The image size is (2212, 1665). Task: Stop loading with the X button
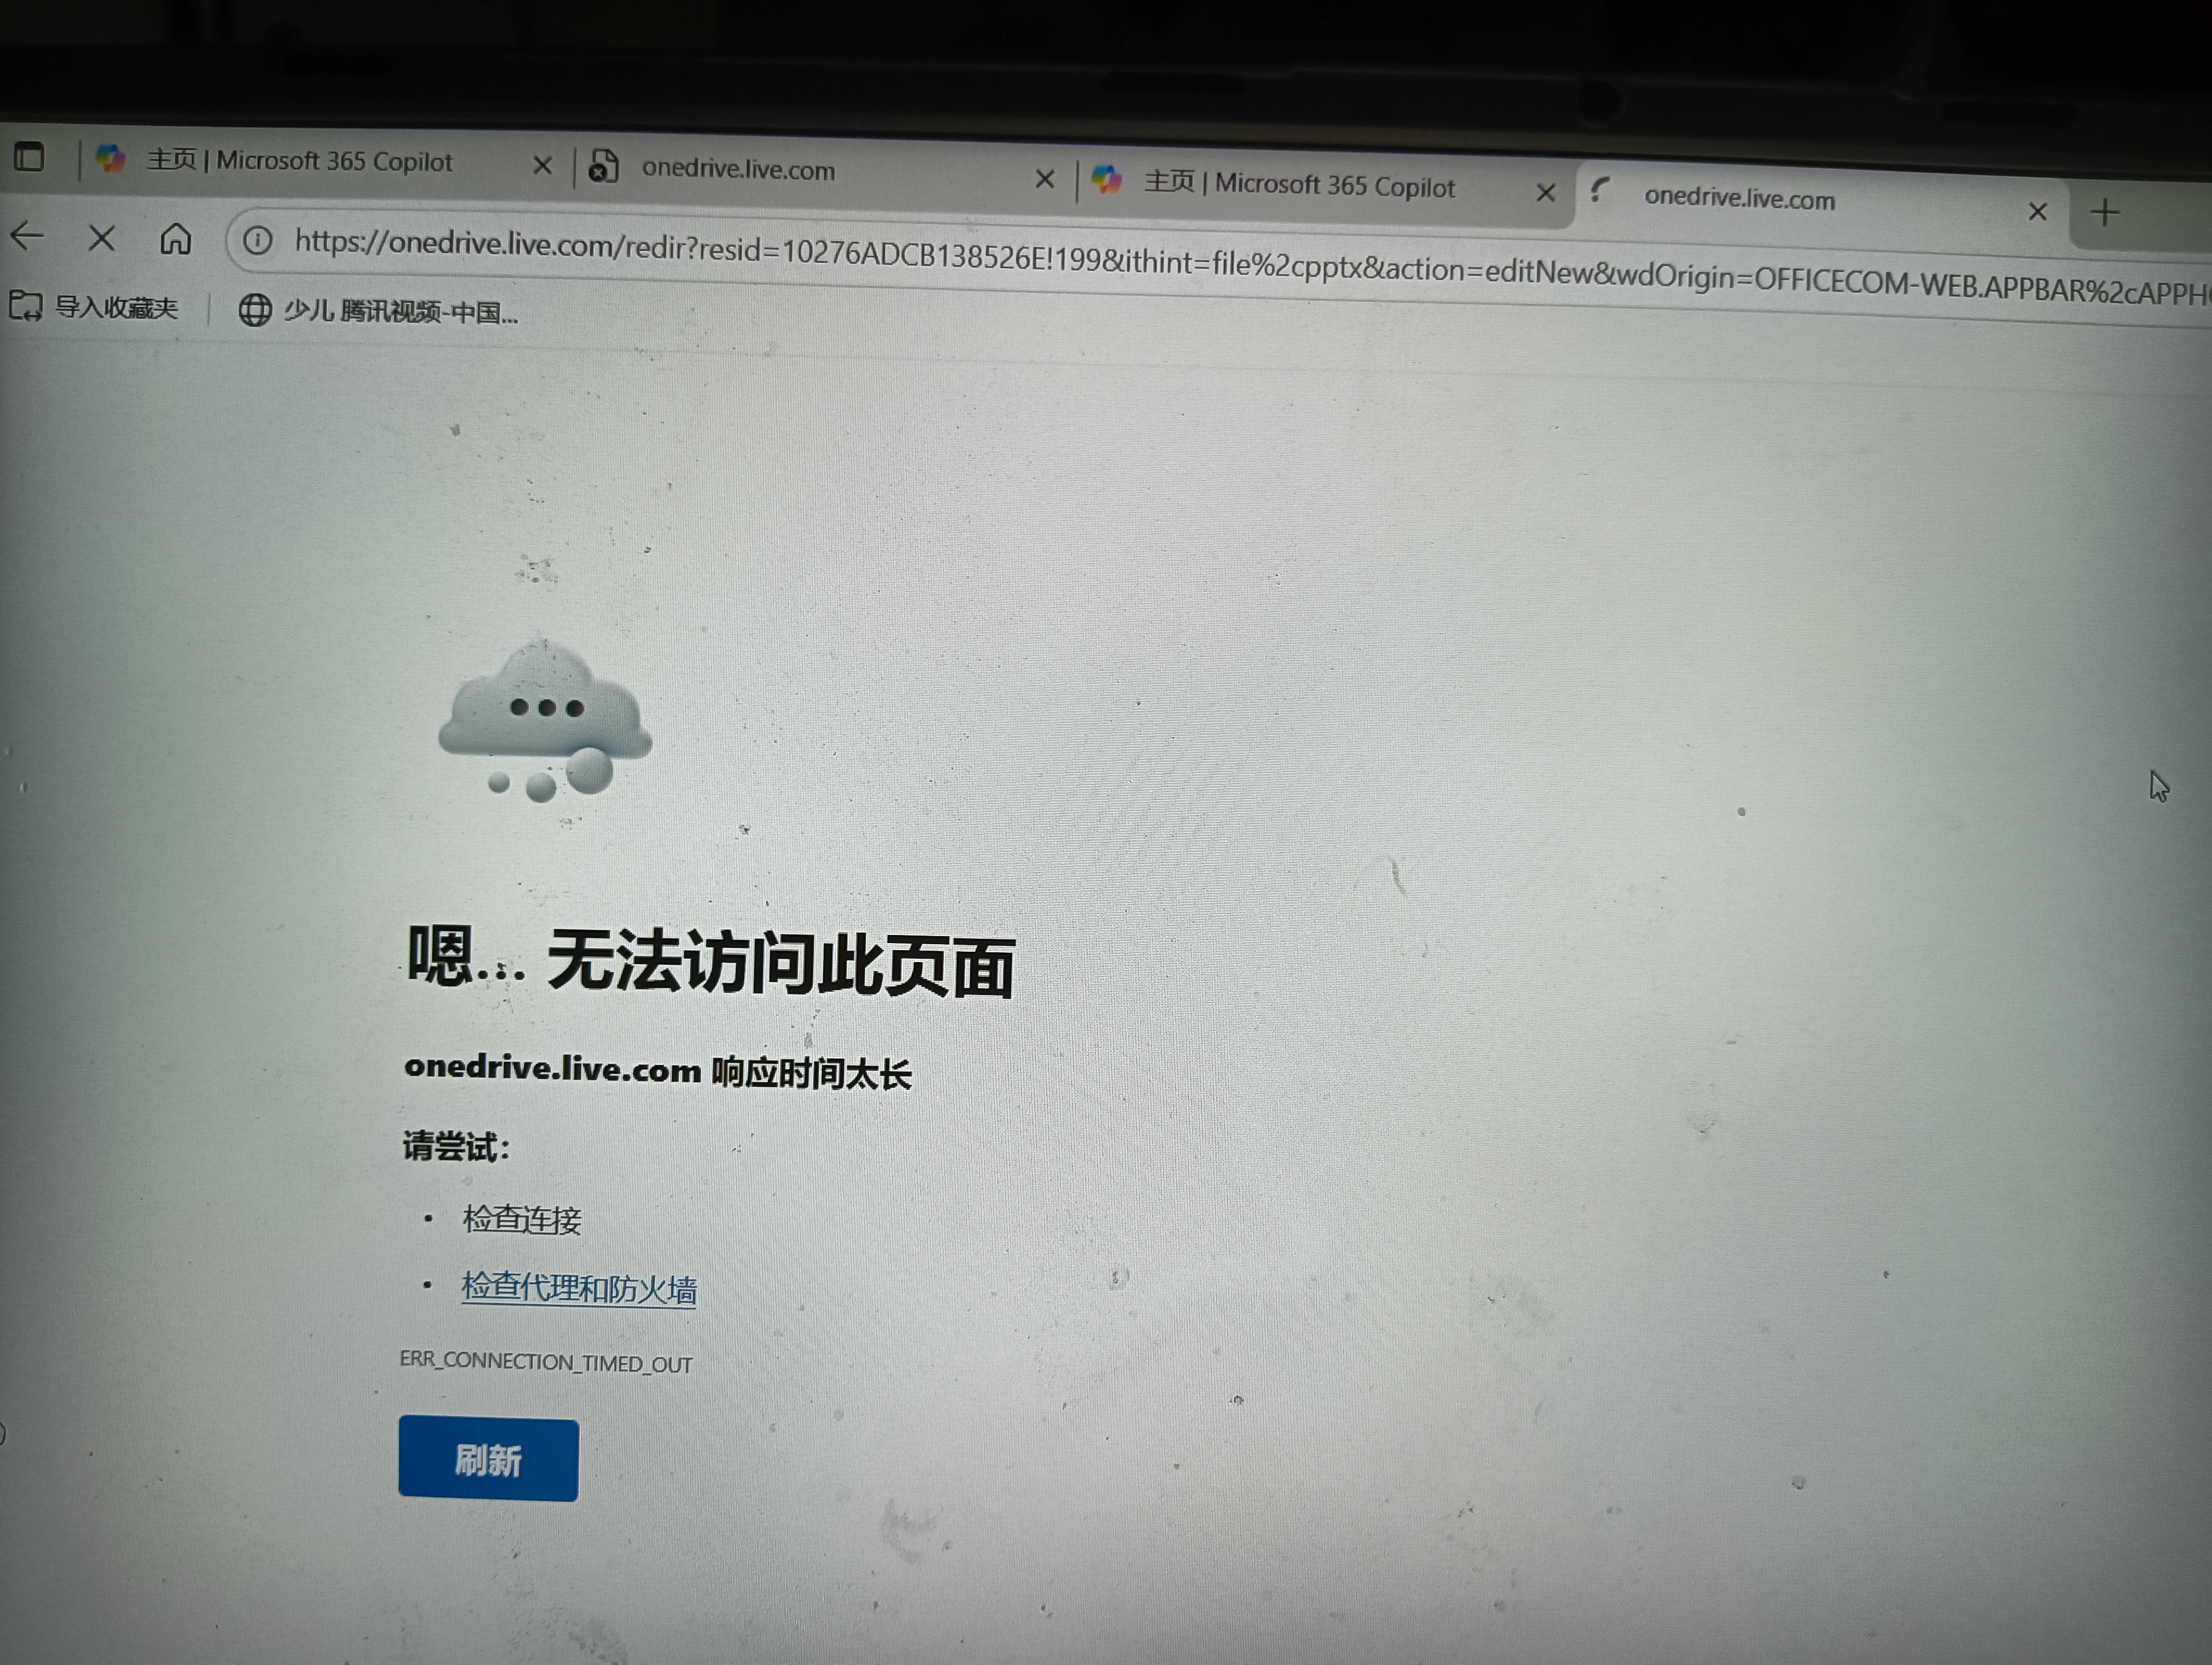tap(102, 238)
